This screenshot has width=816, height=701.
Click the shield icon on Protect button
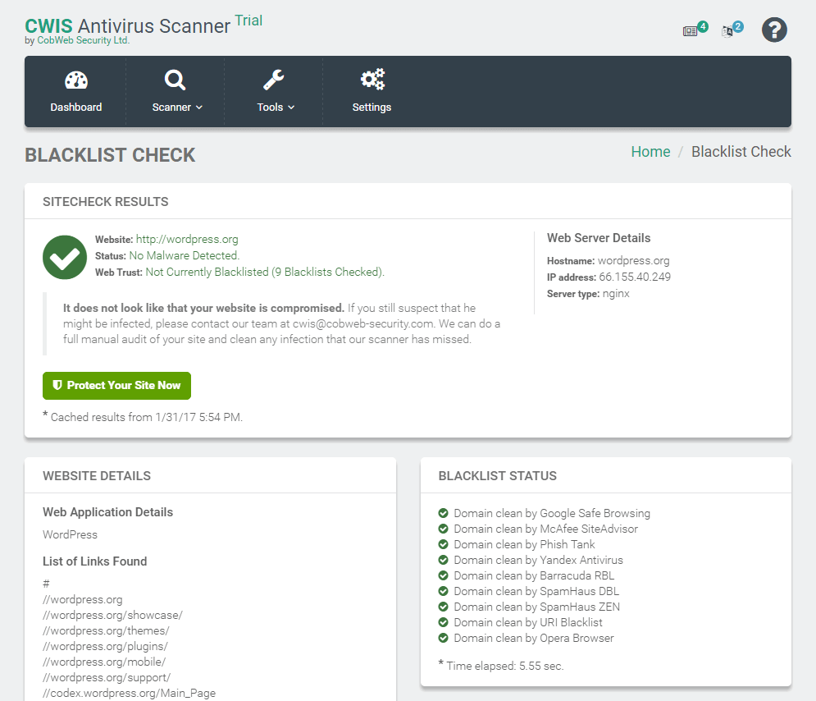(x=57, y=385)
